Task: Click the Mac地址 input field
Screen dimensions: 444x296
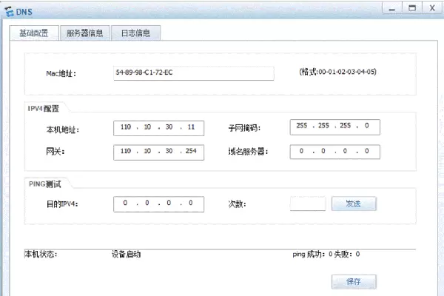Action: 193,73
